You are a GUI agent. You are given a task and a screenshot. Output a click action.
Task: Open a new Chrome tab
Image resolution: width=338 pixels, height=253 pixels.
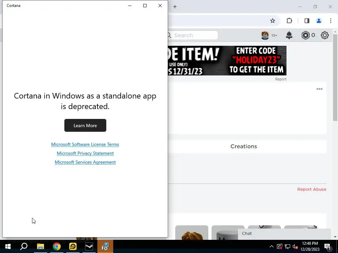click(175, 7)
